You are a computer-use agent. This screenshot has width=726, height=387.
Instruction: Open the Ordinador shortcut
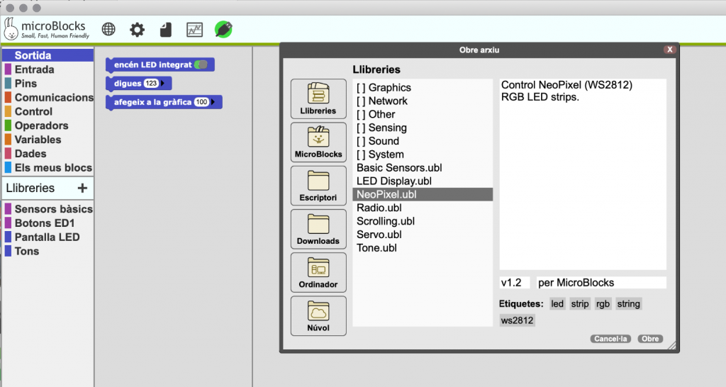pyautogui.click(x=318, y=272)
